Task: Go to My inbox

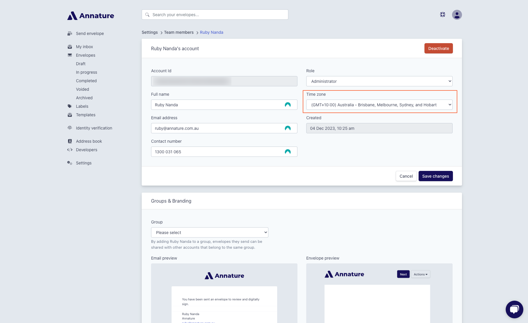Action: [x=84, y=47]
